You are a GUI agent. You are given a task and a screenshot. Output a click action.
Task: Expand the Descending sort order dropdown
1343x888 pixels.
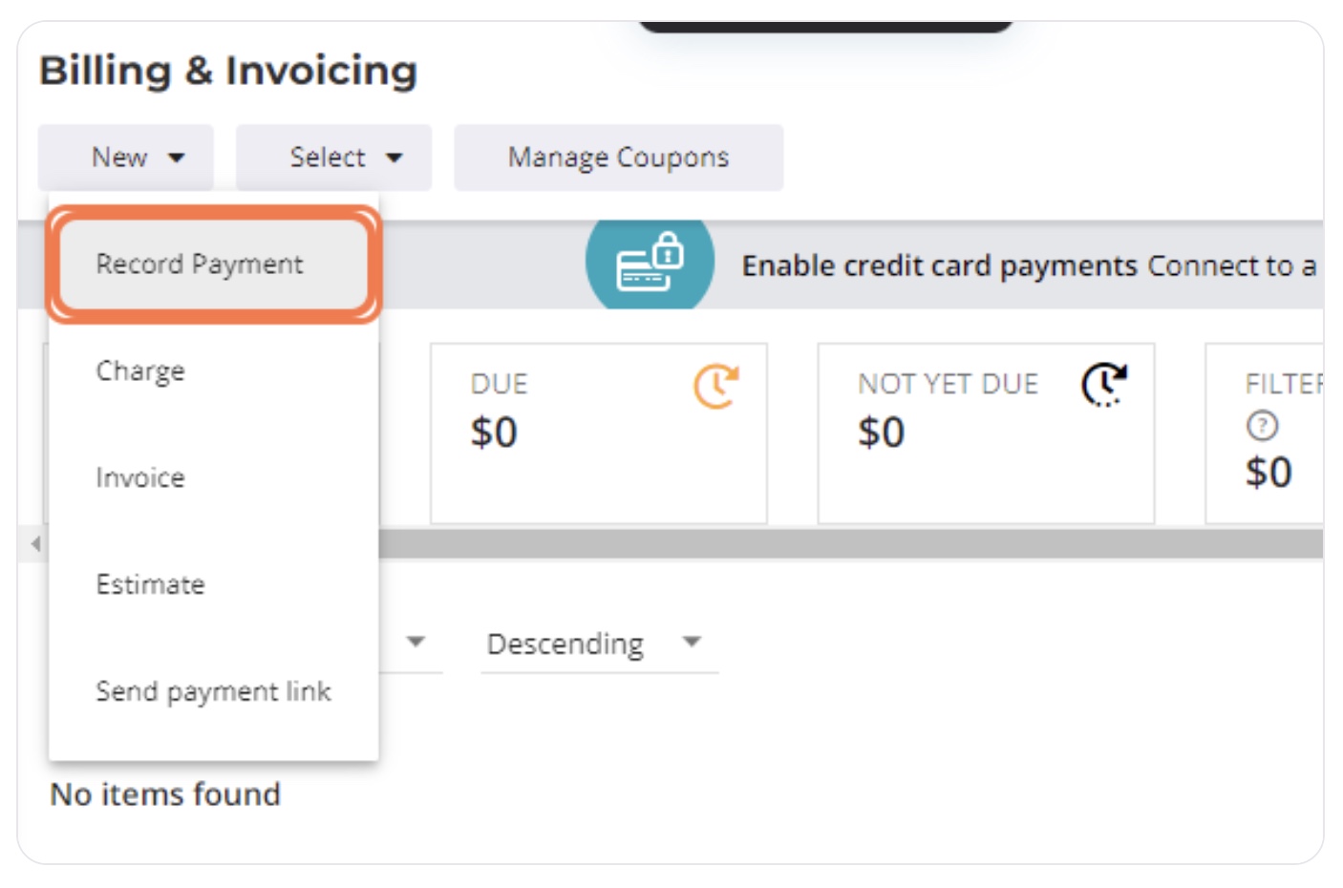point(599,644)
